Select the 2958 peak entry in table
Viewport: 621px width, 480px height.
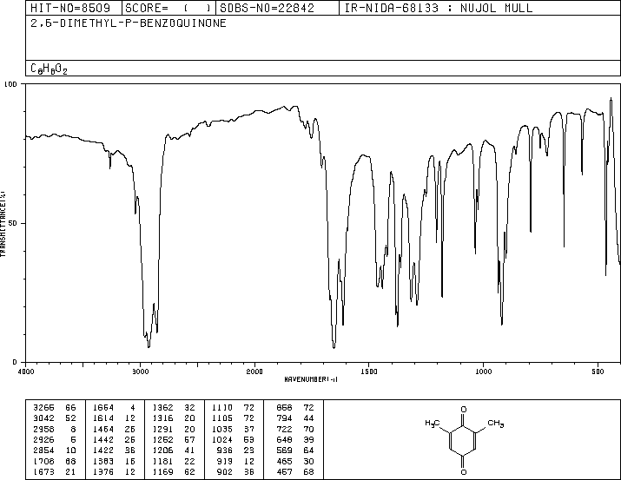point(54,429)
